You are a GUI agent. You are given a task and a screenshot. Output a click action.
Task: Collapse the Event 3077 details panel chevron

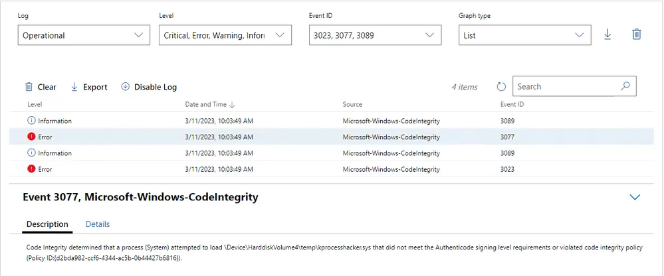[634, 197]
